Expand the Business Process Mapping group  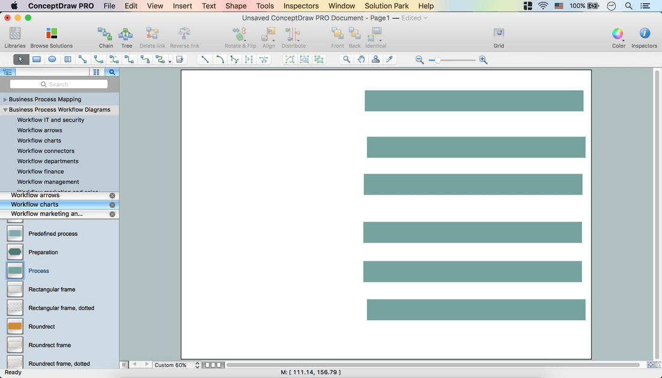coord(5,100)
